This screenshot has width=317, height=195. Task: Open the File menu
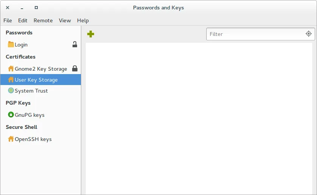point(8,20)
